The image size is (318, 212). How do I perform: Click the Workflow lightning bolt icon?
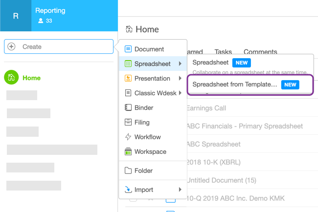(128, 137)
